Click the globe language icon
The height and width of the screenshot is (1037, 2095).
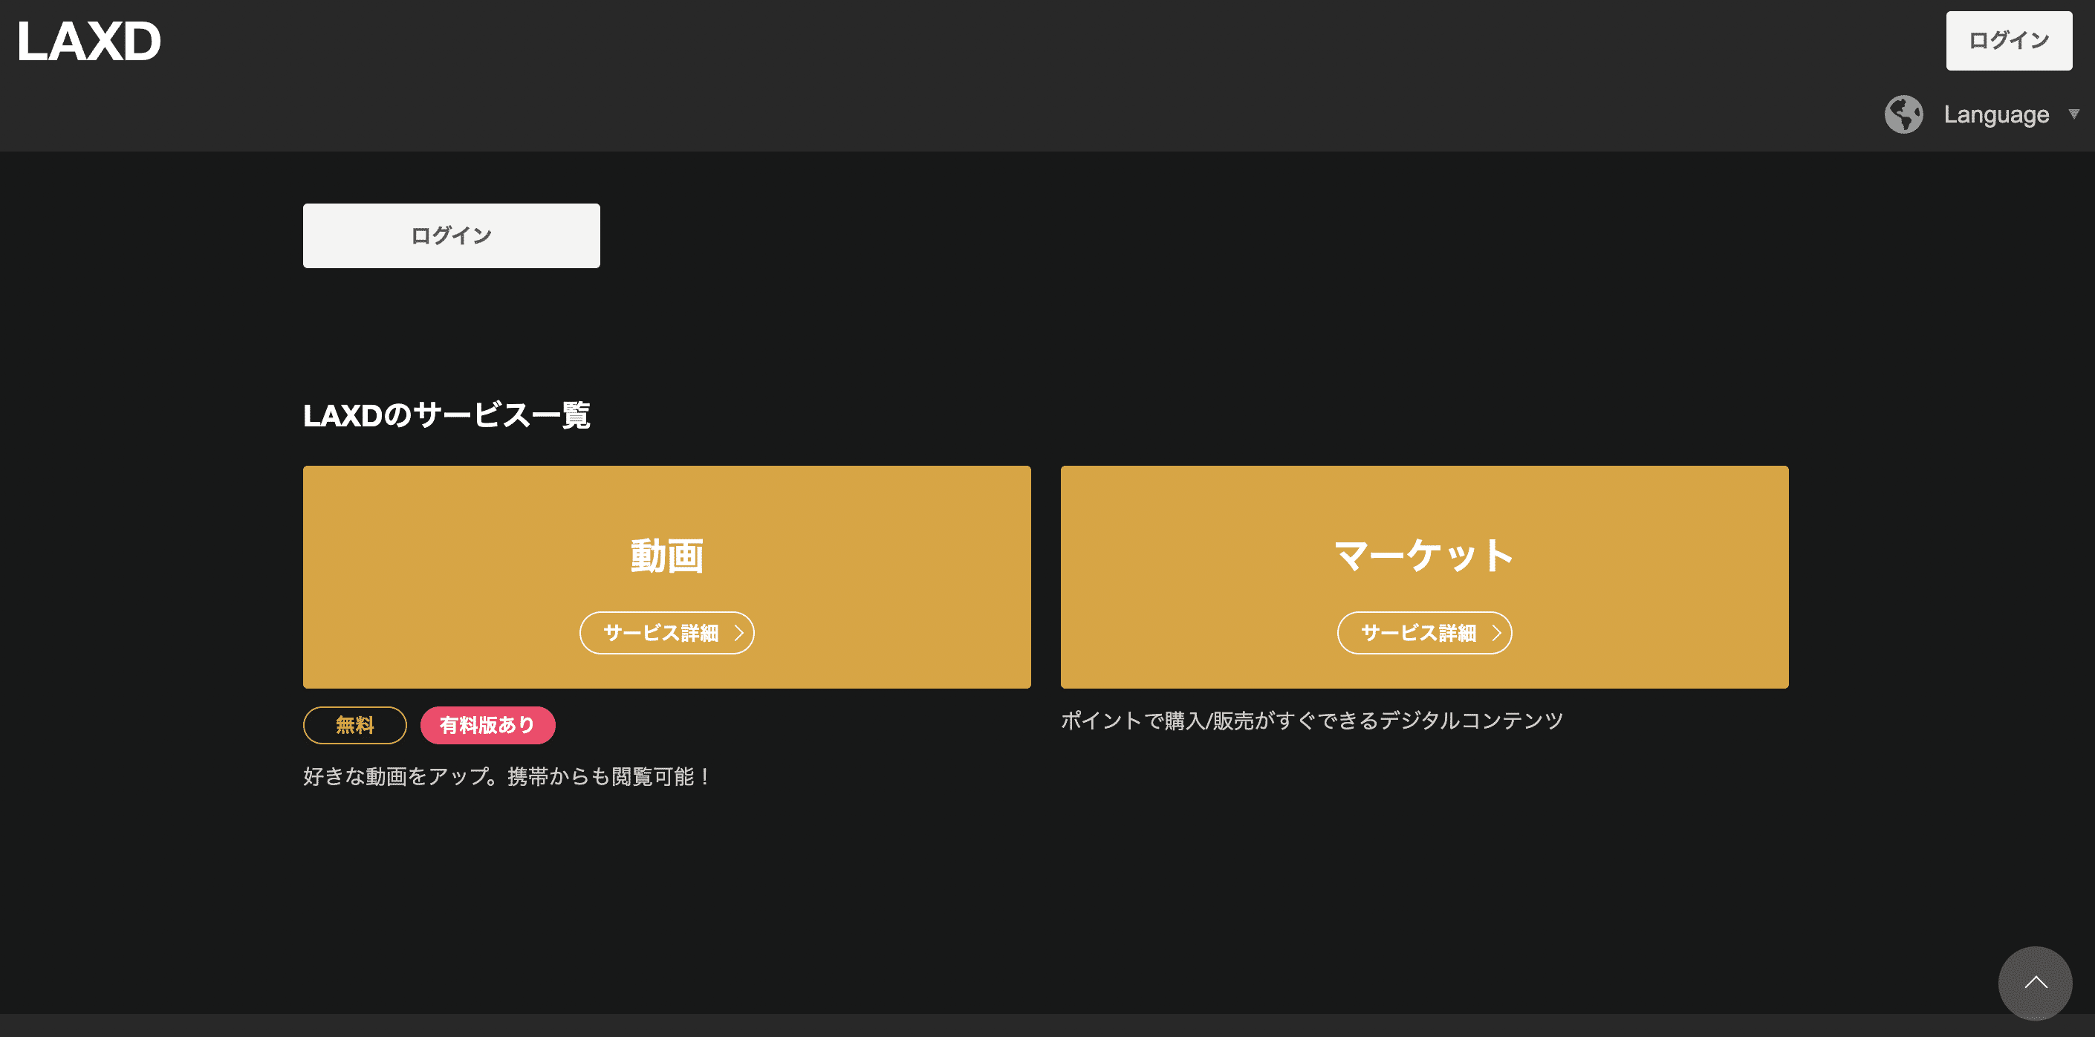click(1904, 114)
